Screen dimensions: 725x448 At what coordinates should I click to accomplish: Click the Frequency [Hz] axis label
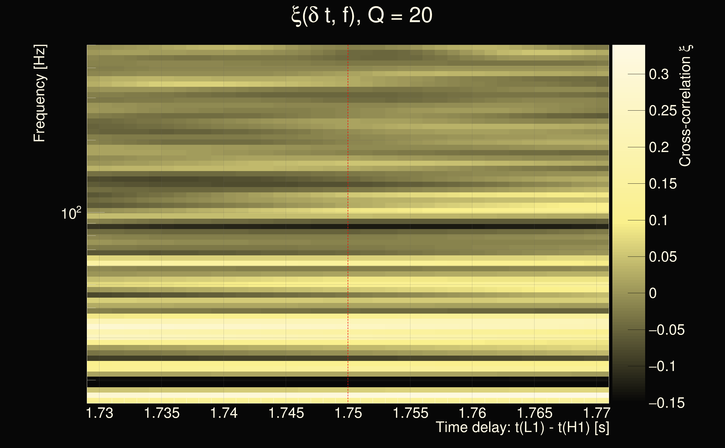40,93
